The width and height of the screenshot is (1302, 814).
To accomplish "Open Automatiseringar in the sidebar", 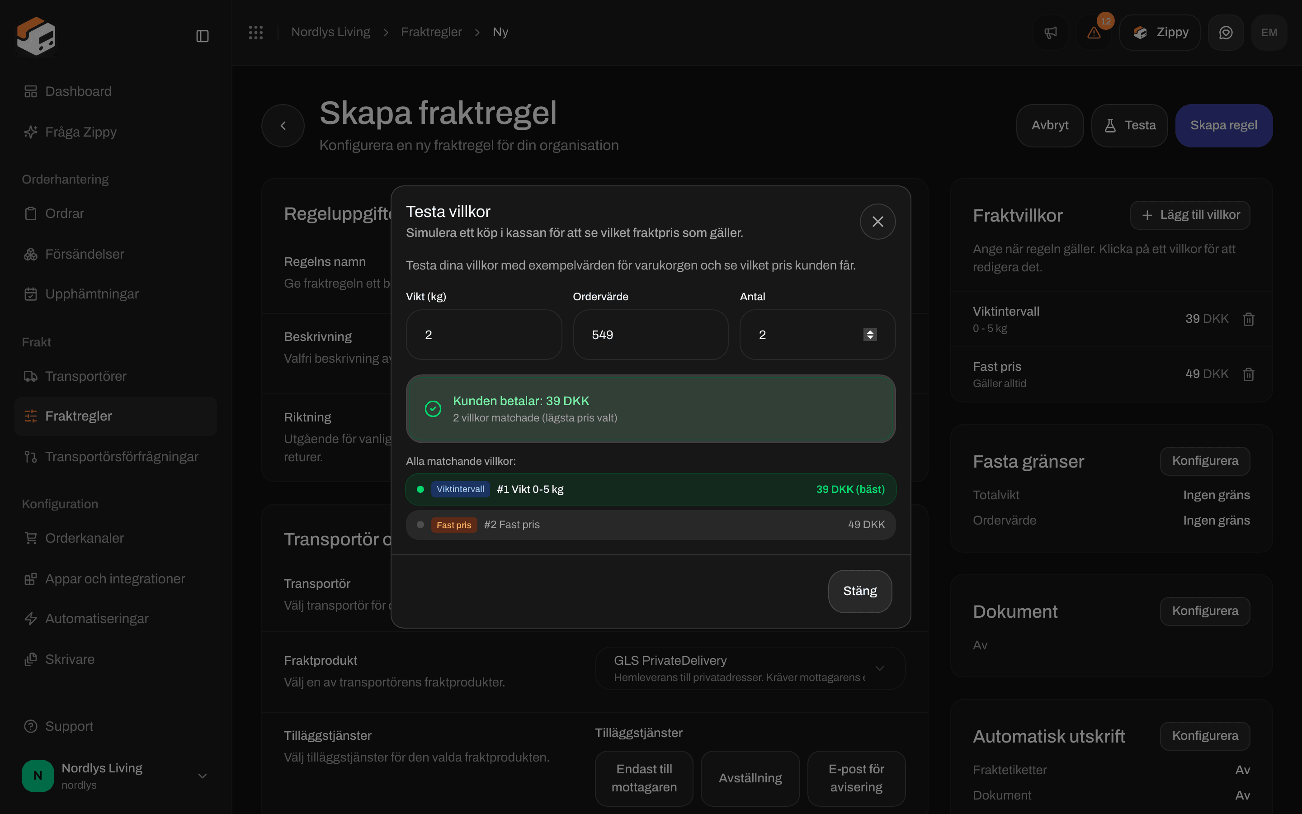I will click(x=116, y=619).
